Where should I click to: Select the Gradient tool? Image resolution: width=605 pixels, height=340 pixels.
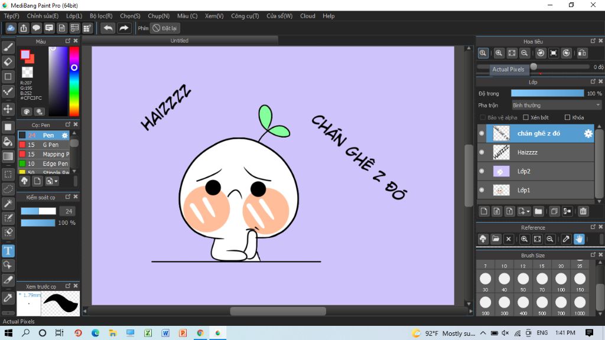[8, 156]
